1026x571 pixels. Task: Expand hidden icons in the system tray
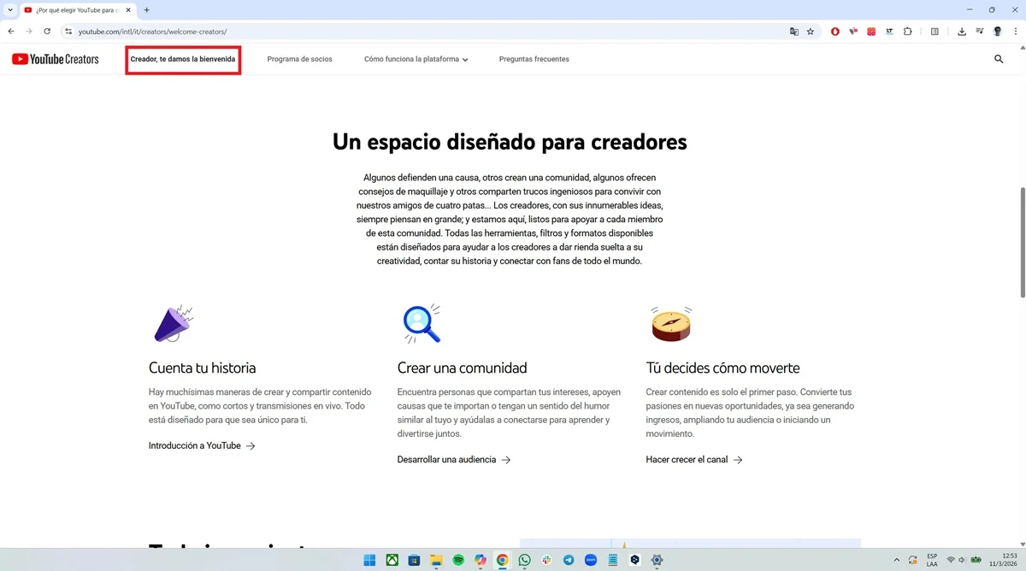pyautogui.click(x=897, y=560)
